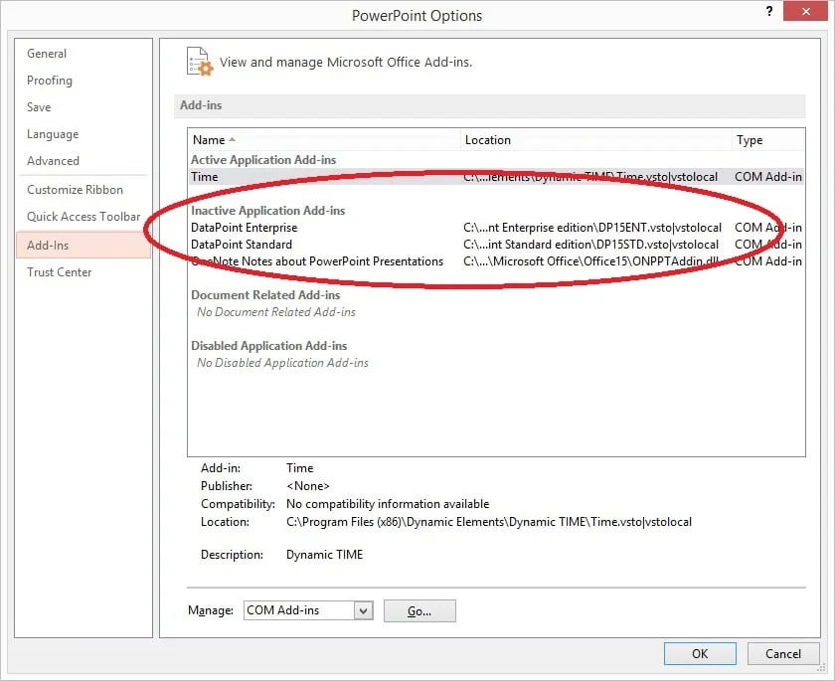This screenshot has width=835, height=681.
Task: Click the Cancel button
Action: [782, 653]
